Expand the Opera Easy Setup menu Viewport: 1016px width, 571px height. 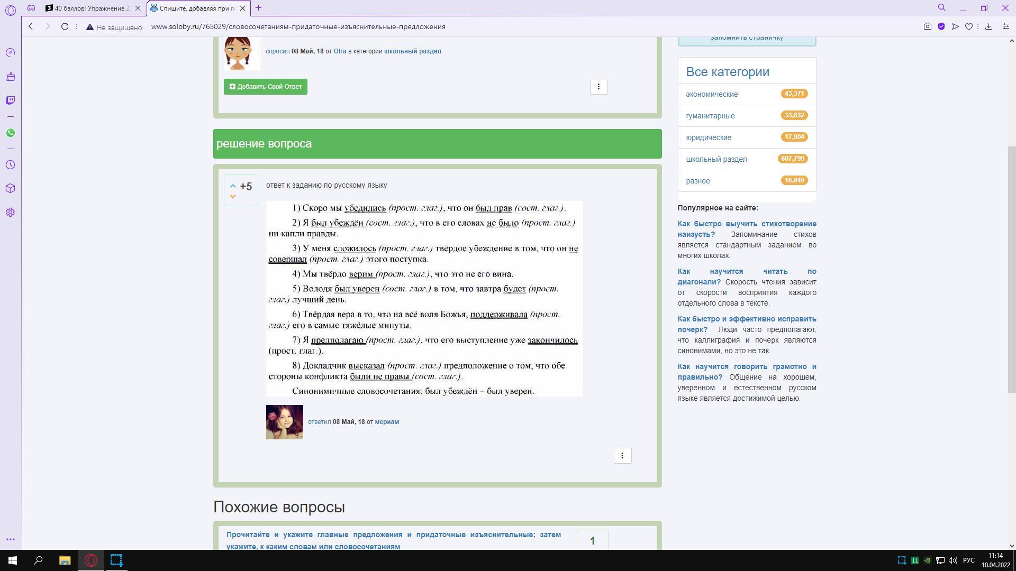pyautogui.click(x=1006, y=26)
